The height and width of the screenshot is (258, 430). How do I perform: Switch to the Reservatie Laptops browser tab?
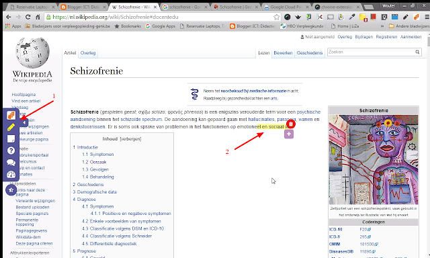coord(32,7)
